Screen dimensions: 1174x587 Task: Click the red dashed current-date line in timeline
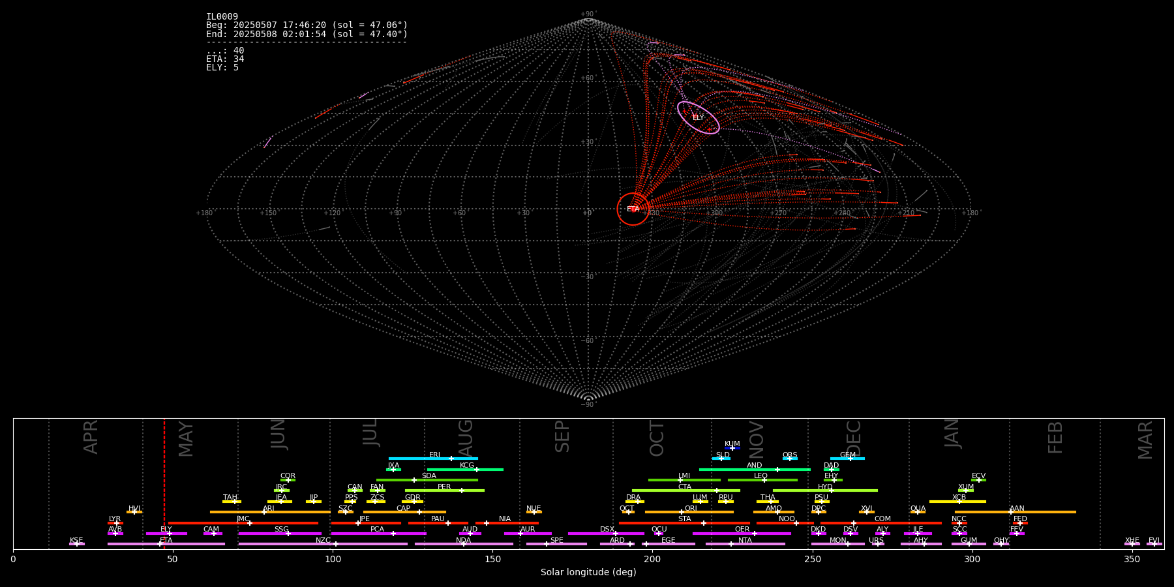[x=164, y=483]
